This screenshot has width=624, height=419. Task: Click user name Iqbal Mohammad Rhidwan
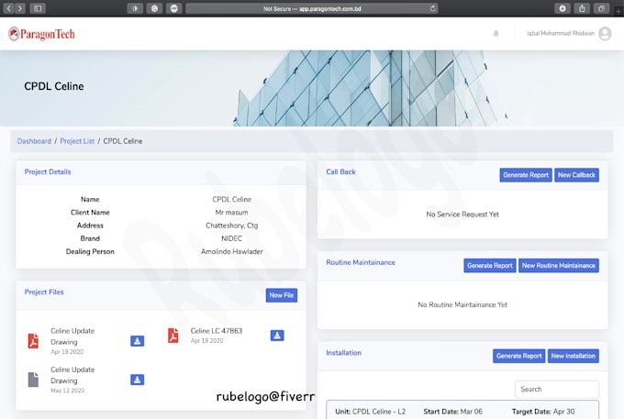click(x=561, y=33)
